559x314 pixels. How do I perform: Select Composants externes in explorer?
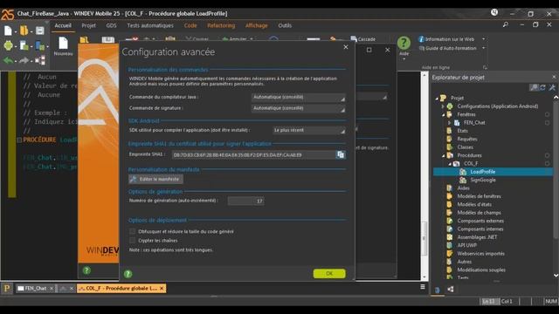(480, 221)
